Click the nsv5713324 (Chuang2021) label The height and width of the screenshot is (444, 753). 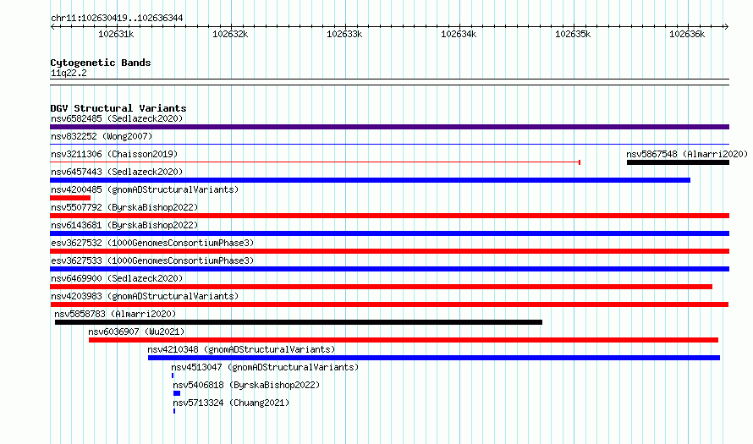tap(231, 403)
